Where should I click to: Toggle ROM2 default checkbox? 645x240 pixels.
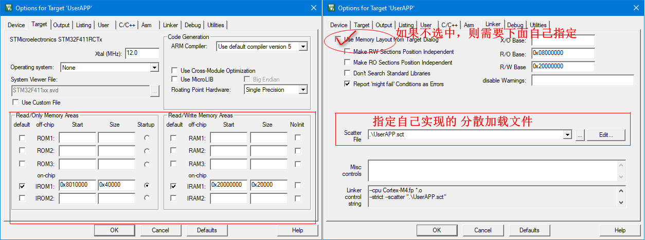(22, 151)
